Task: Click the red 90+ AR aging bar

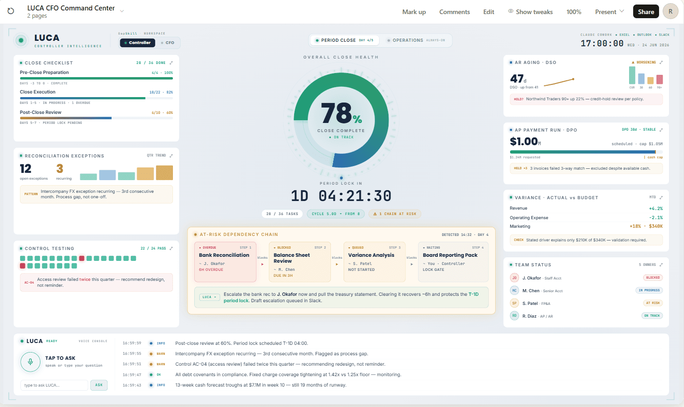Action: pyautogui.click(x=659, y=79)
